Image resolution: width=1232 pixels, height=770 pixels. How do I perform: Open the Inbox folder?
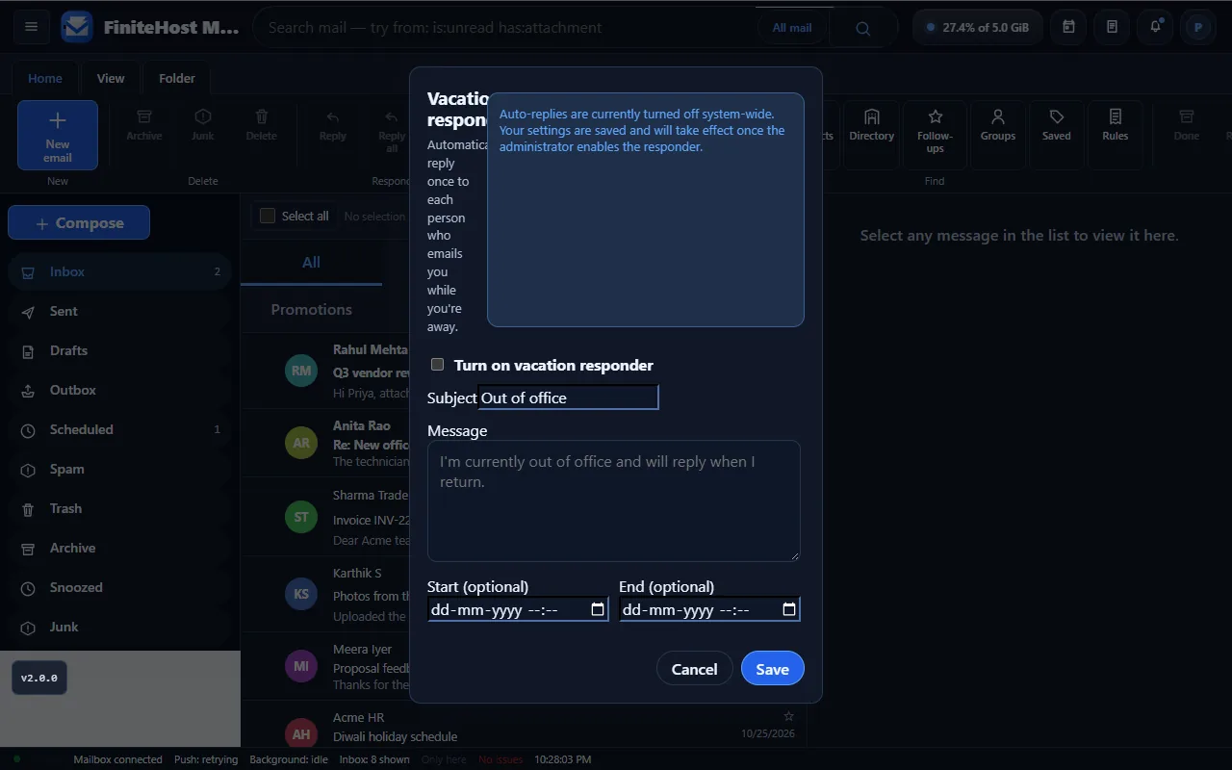[120, 271]
